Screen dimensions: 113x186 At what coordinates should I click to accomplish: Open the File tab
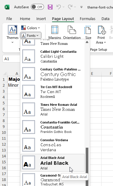tap(9, 19)
